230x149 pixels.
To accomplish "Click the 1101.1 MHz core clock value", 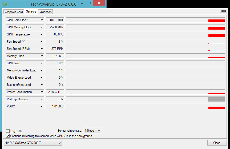I will 55,20.
